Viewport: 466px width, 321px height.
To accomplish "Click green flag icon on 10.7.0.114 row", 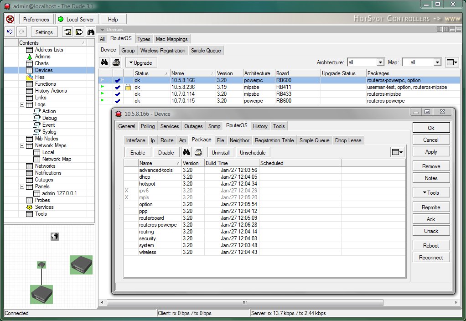I will (103, 94).
